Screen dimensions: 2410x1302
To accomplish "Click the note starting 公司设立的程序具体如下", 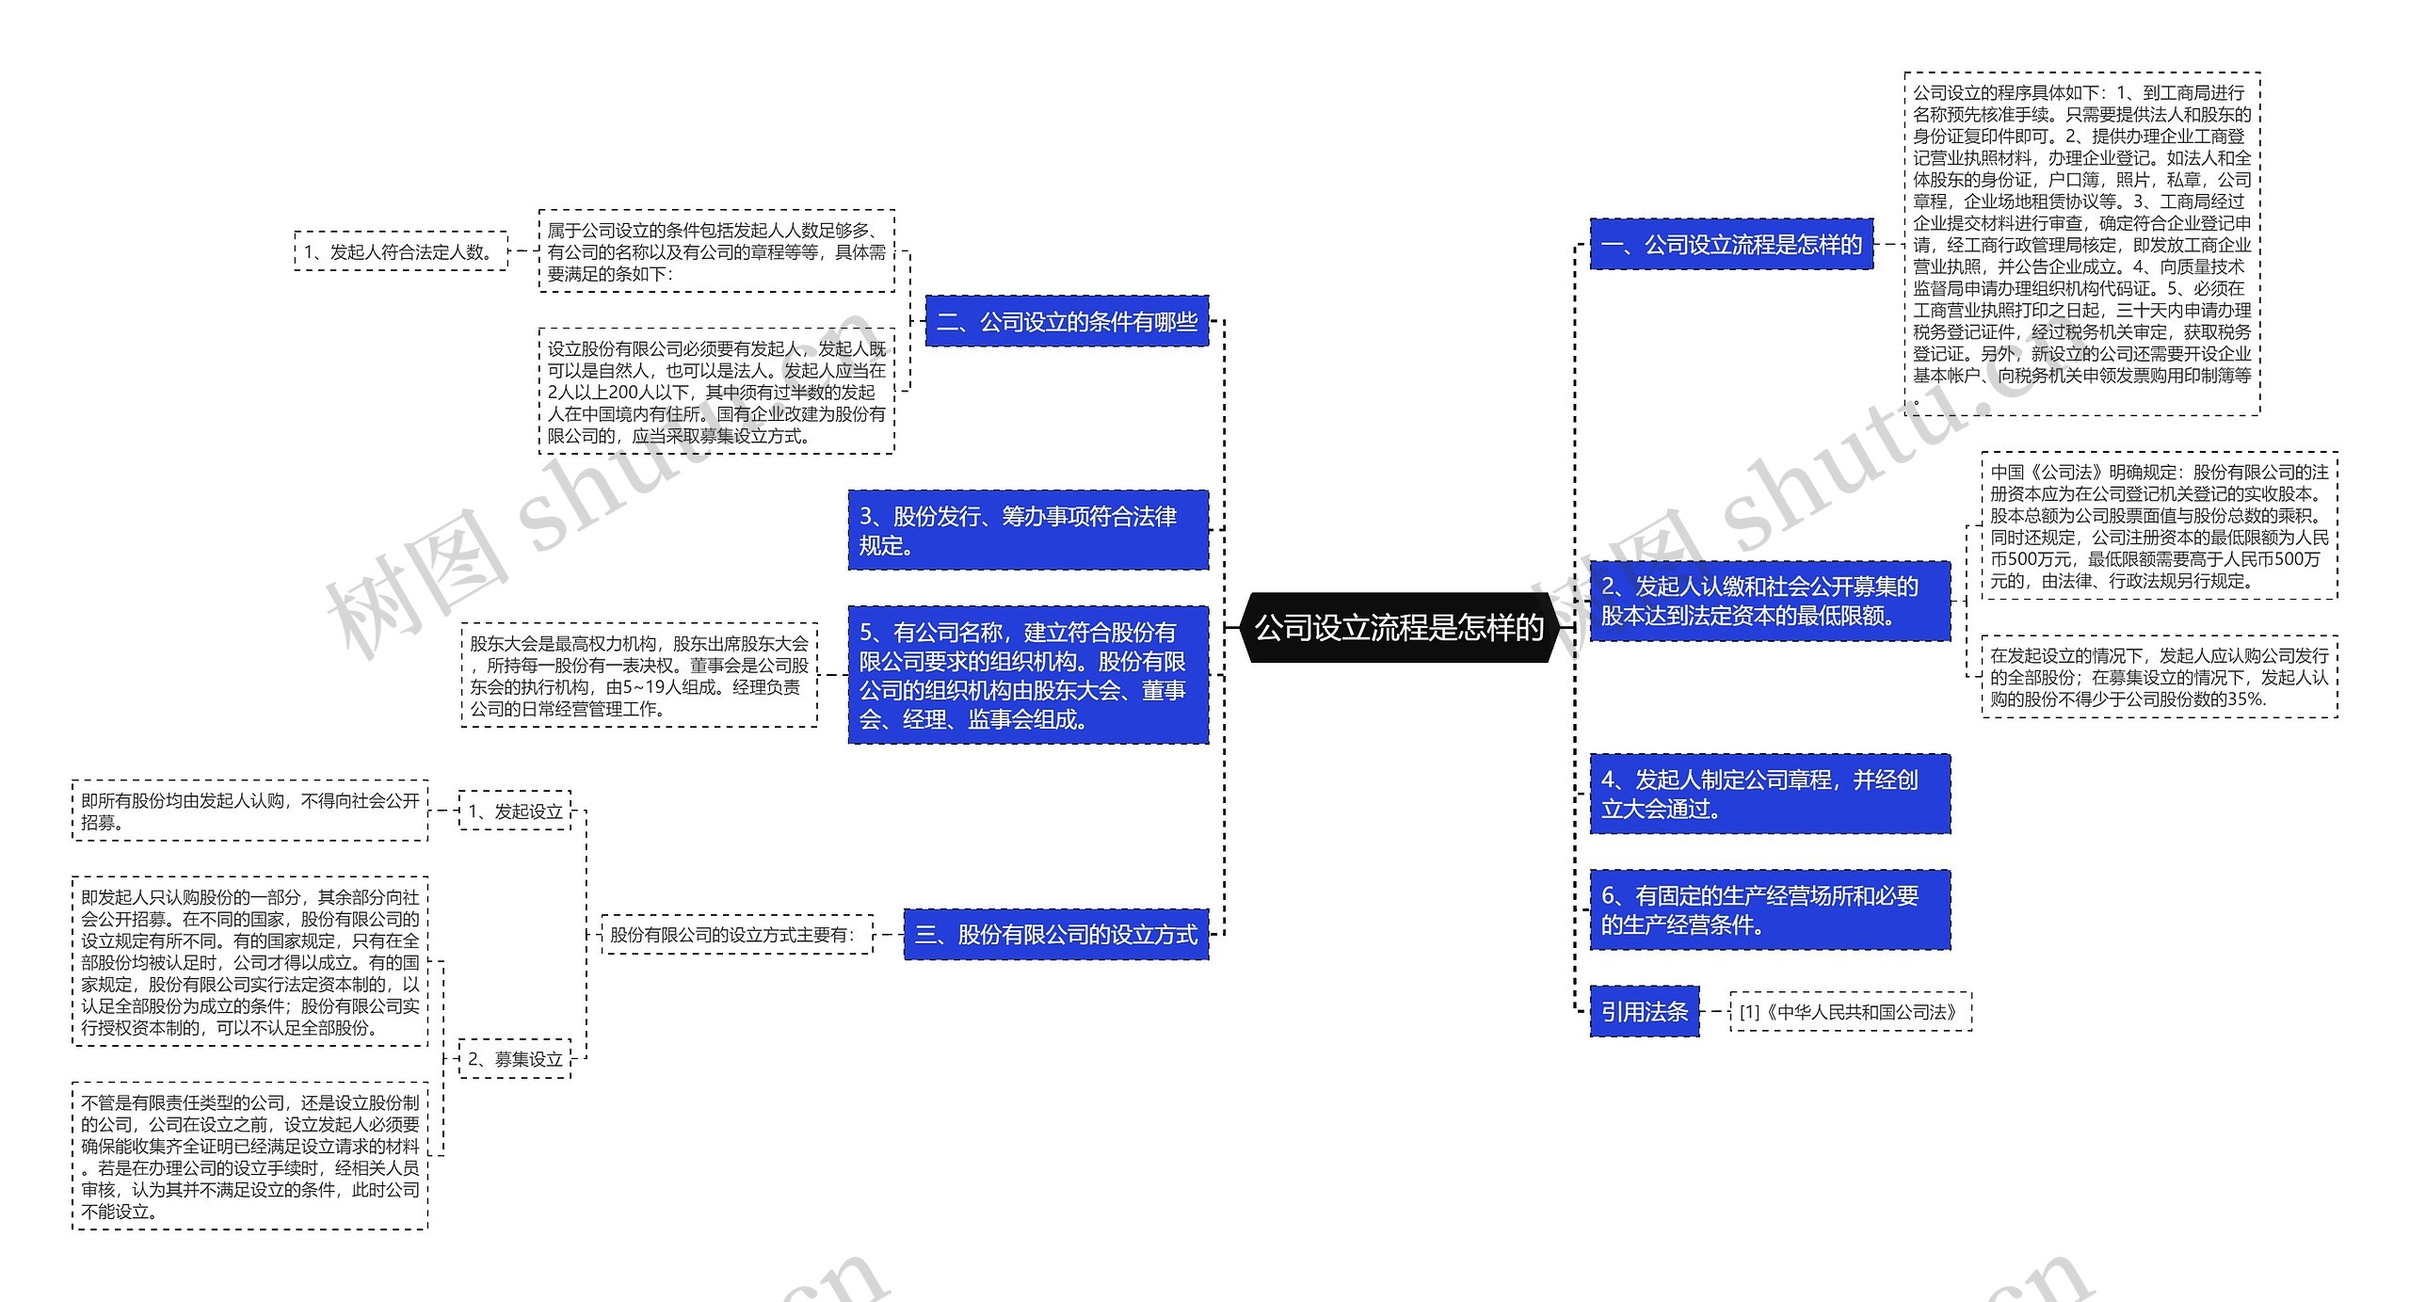I will (2082, 245).
